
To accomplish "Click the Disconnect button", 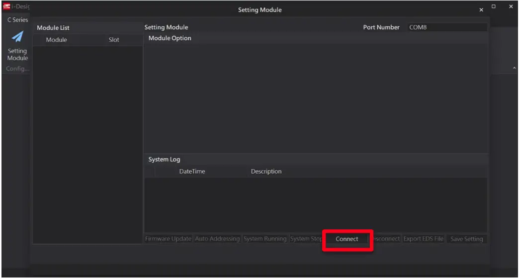I will click(385, 239).
